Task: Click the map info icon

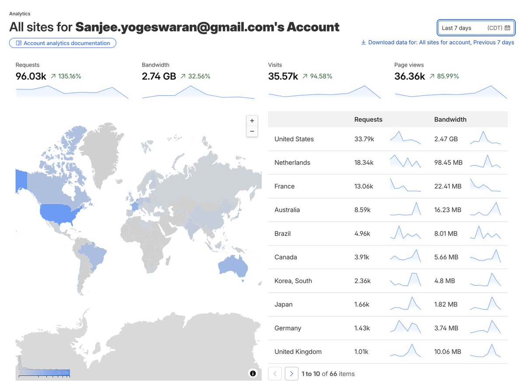Action: pyautogui.click(x=253, y=373)
